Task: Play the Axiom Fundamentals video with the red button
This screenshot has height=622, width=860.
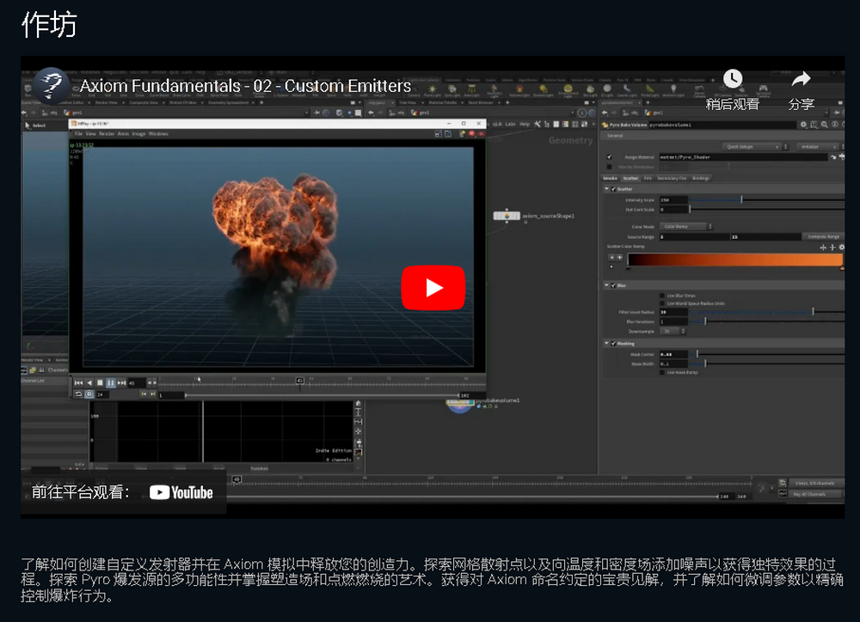Action: pos(433,288)
